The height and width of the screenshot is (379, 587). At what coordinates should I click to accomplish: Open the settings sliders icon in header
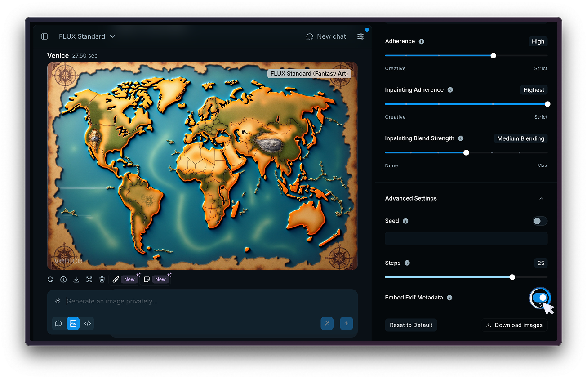tap(360, 36)
